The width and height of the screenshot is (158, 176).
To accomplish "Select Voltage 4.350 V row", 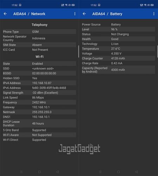I will click(118, 54).
